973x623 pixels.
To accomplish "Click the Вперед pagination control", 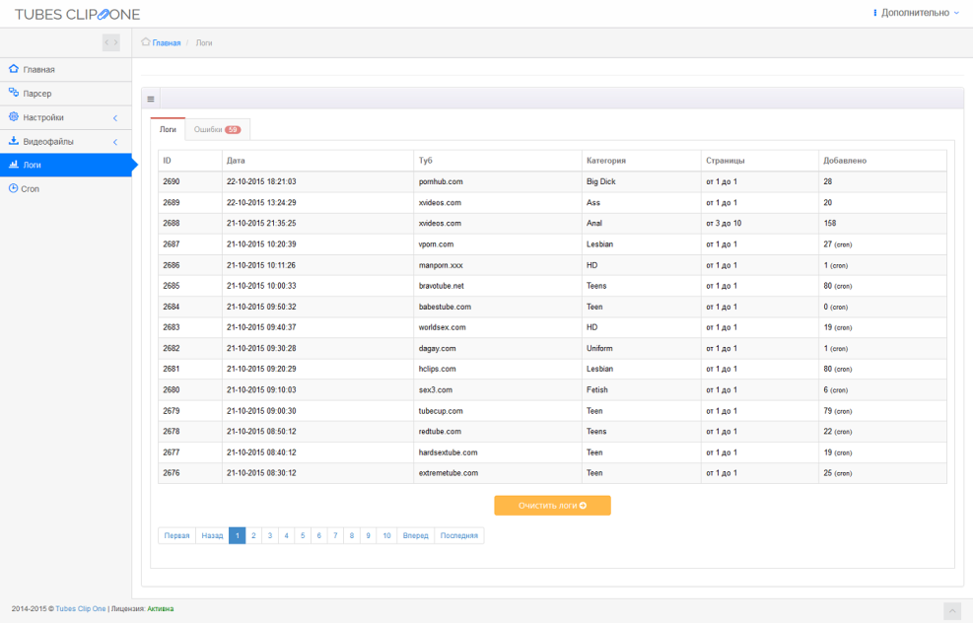I will tap(415, 535).
